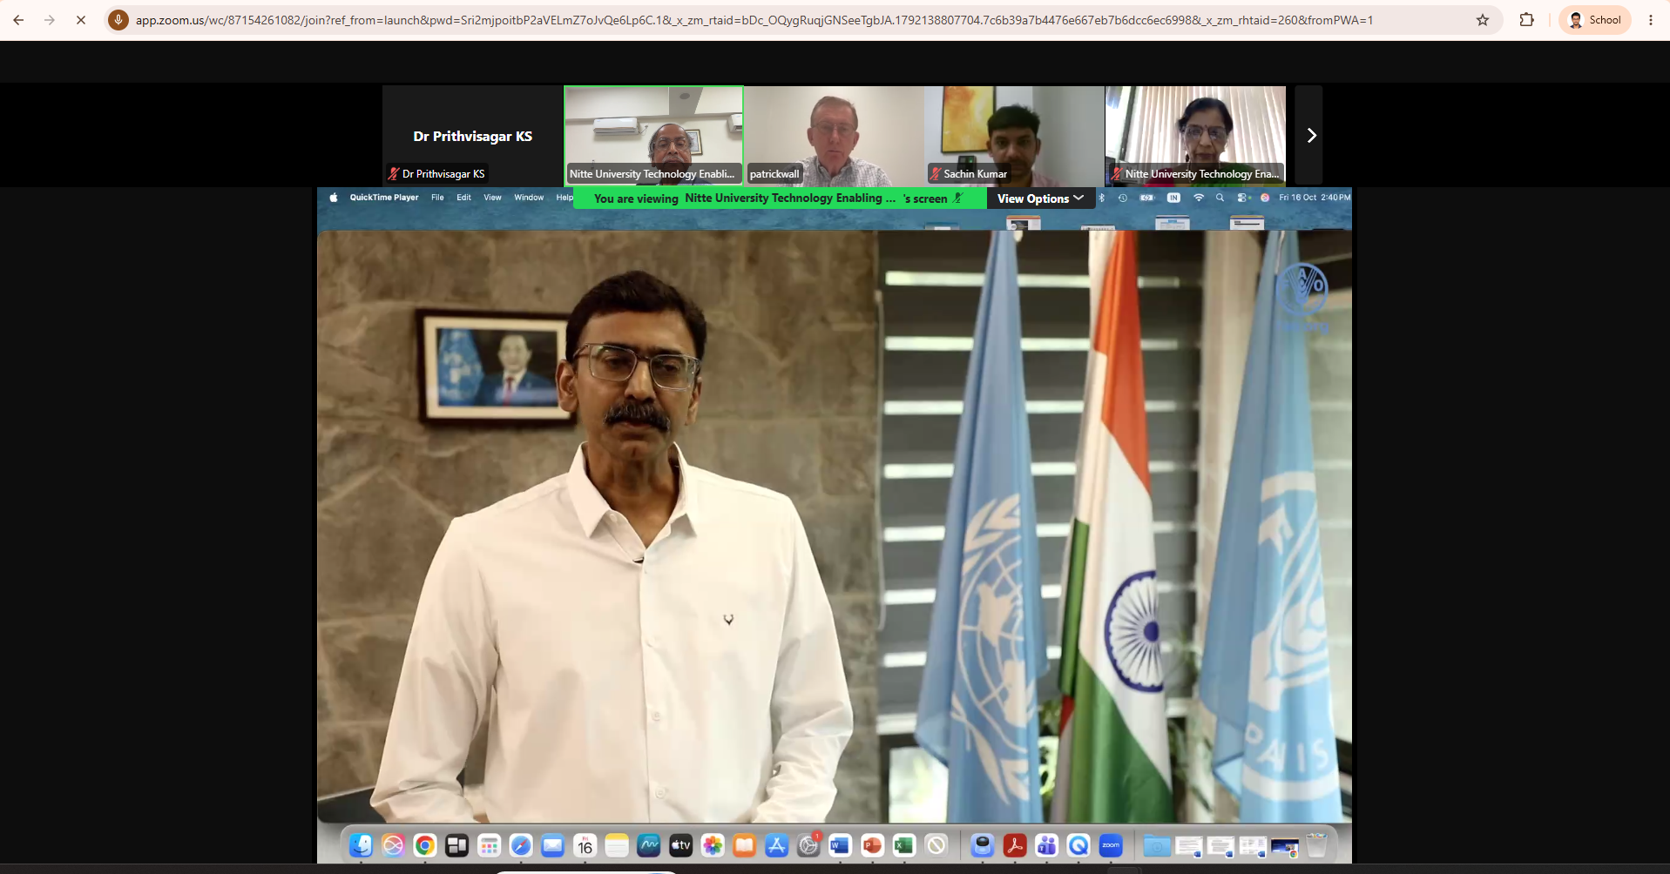The width and height of the screenshot is (1670, 874).
Task: Click the microphone permission icon in address bar
Action: pyautogui.click(x=118, y=20)
